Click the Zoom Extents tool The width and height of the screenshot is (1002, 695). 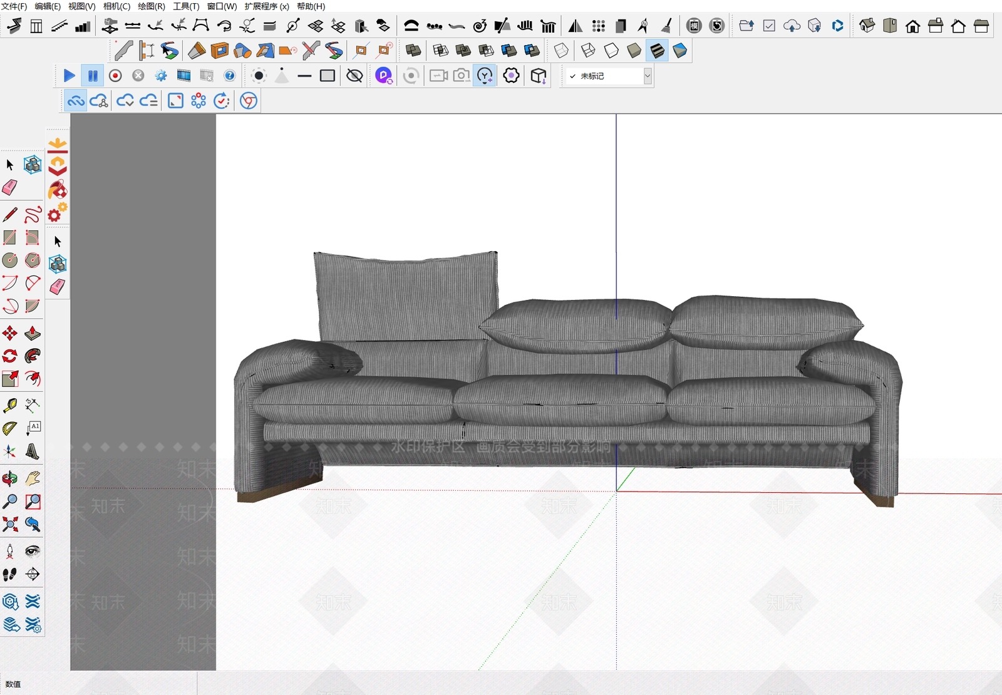coord(10,524)
